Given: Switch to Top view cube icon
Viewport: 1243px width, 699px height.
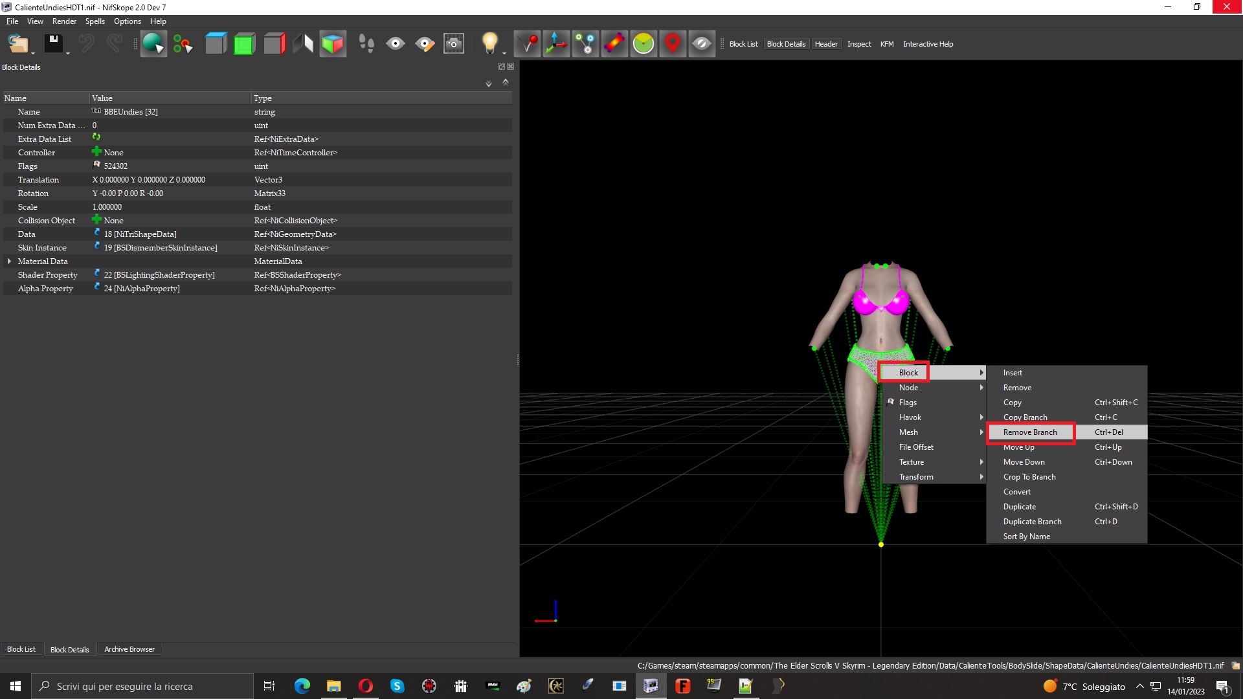Looking at the screenshot, I should [216, 44].
